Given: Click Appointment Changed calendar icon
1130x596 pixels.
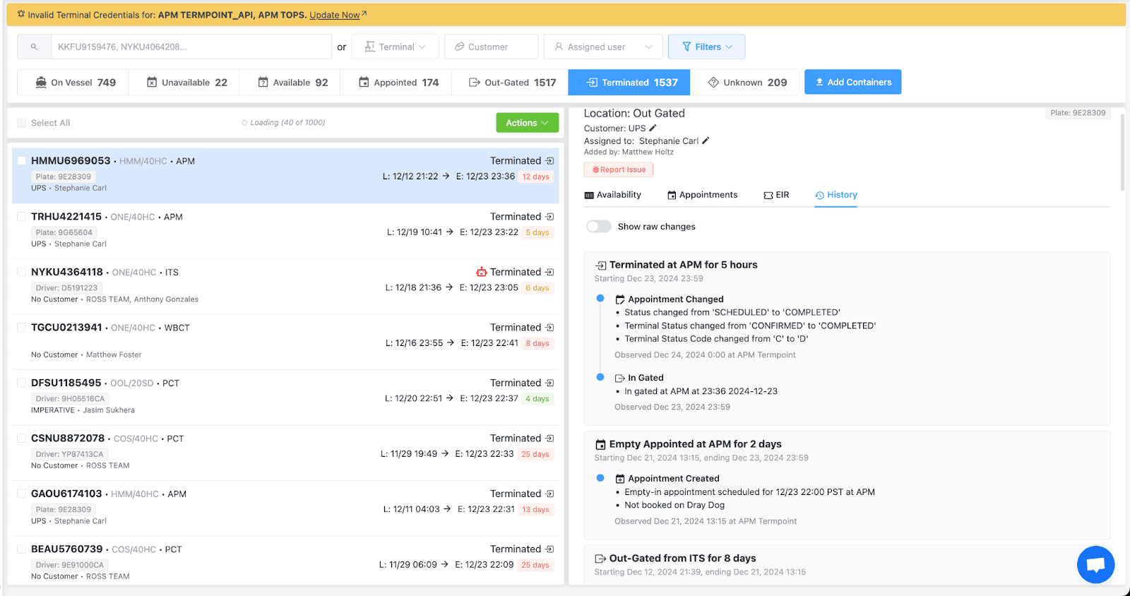Looking at the screenshot, I should point(620,299).
